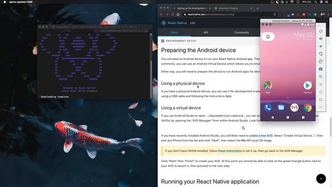Follow the 'here' link for physical device
332x187 pixels.
(228, 96)
